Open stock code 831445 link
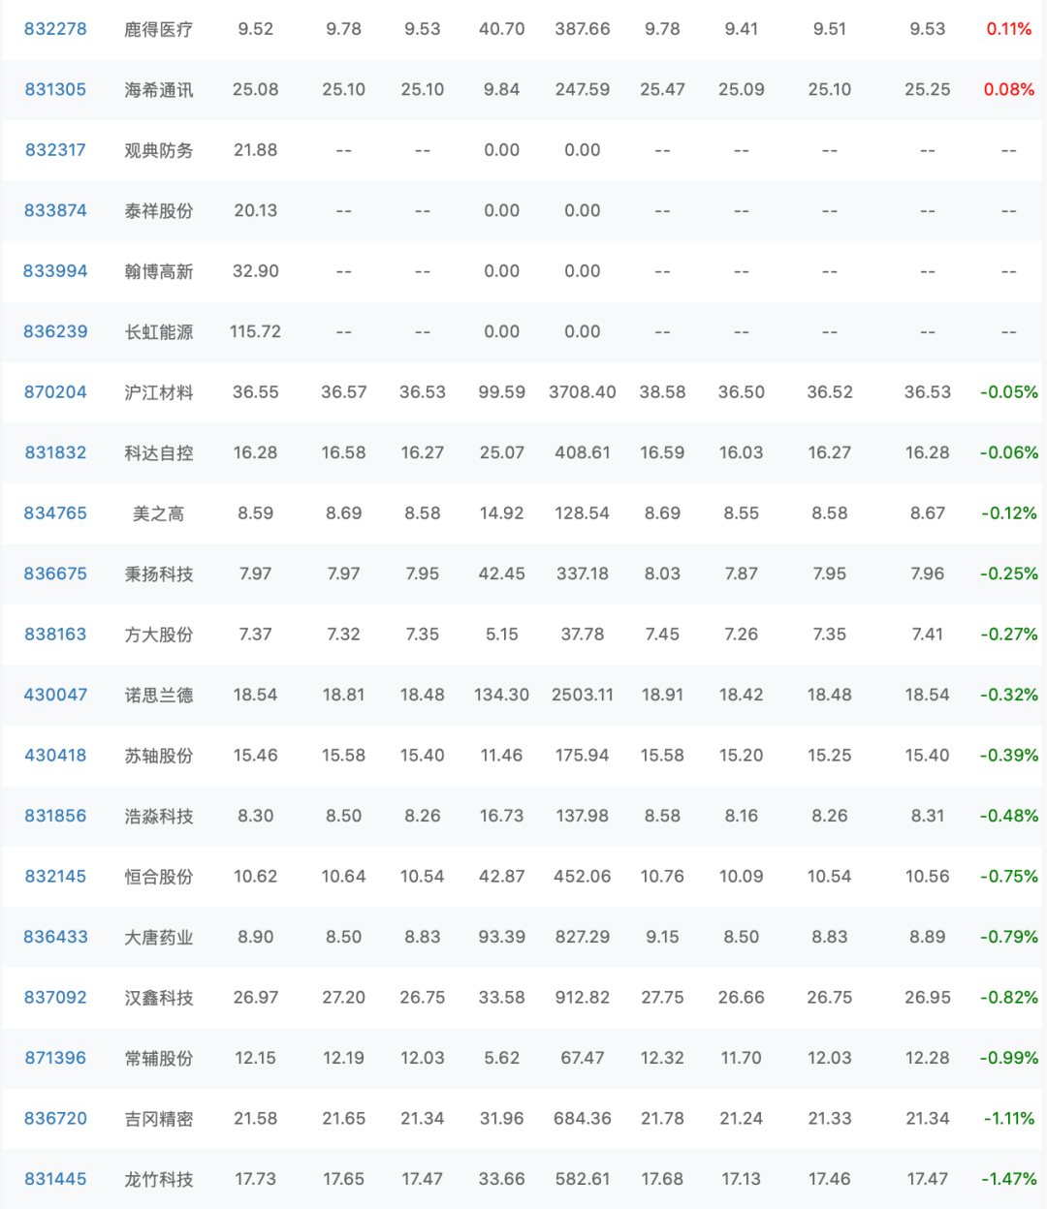 tap(55, 1179)
